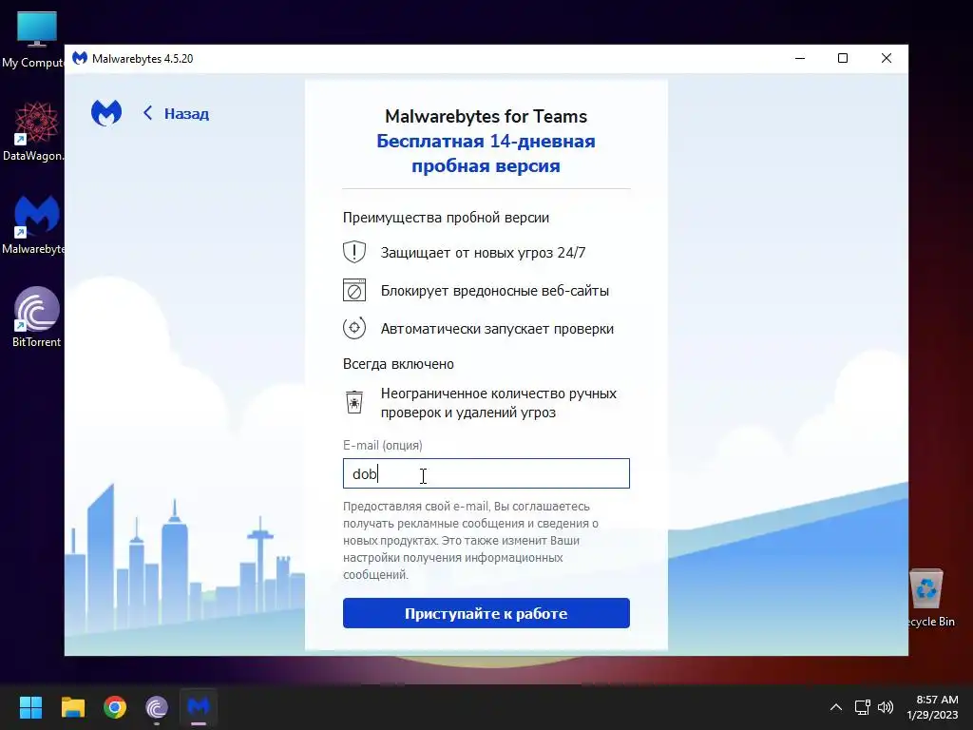Click the e-mail consent disclaimer paragraph

(x=470, y=541)
